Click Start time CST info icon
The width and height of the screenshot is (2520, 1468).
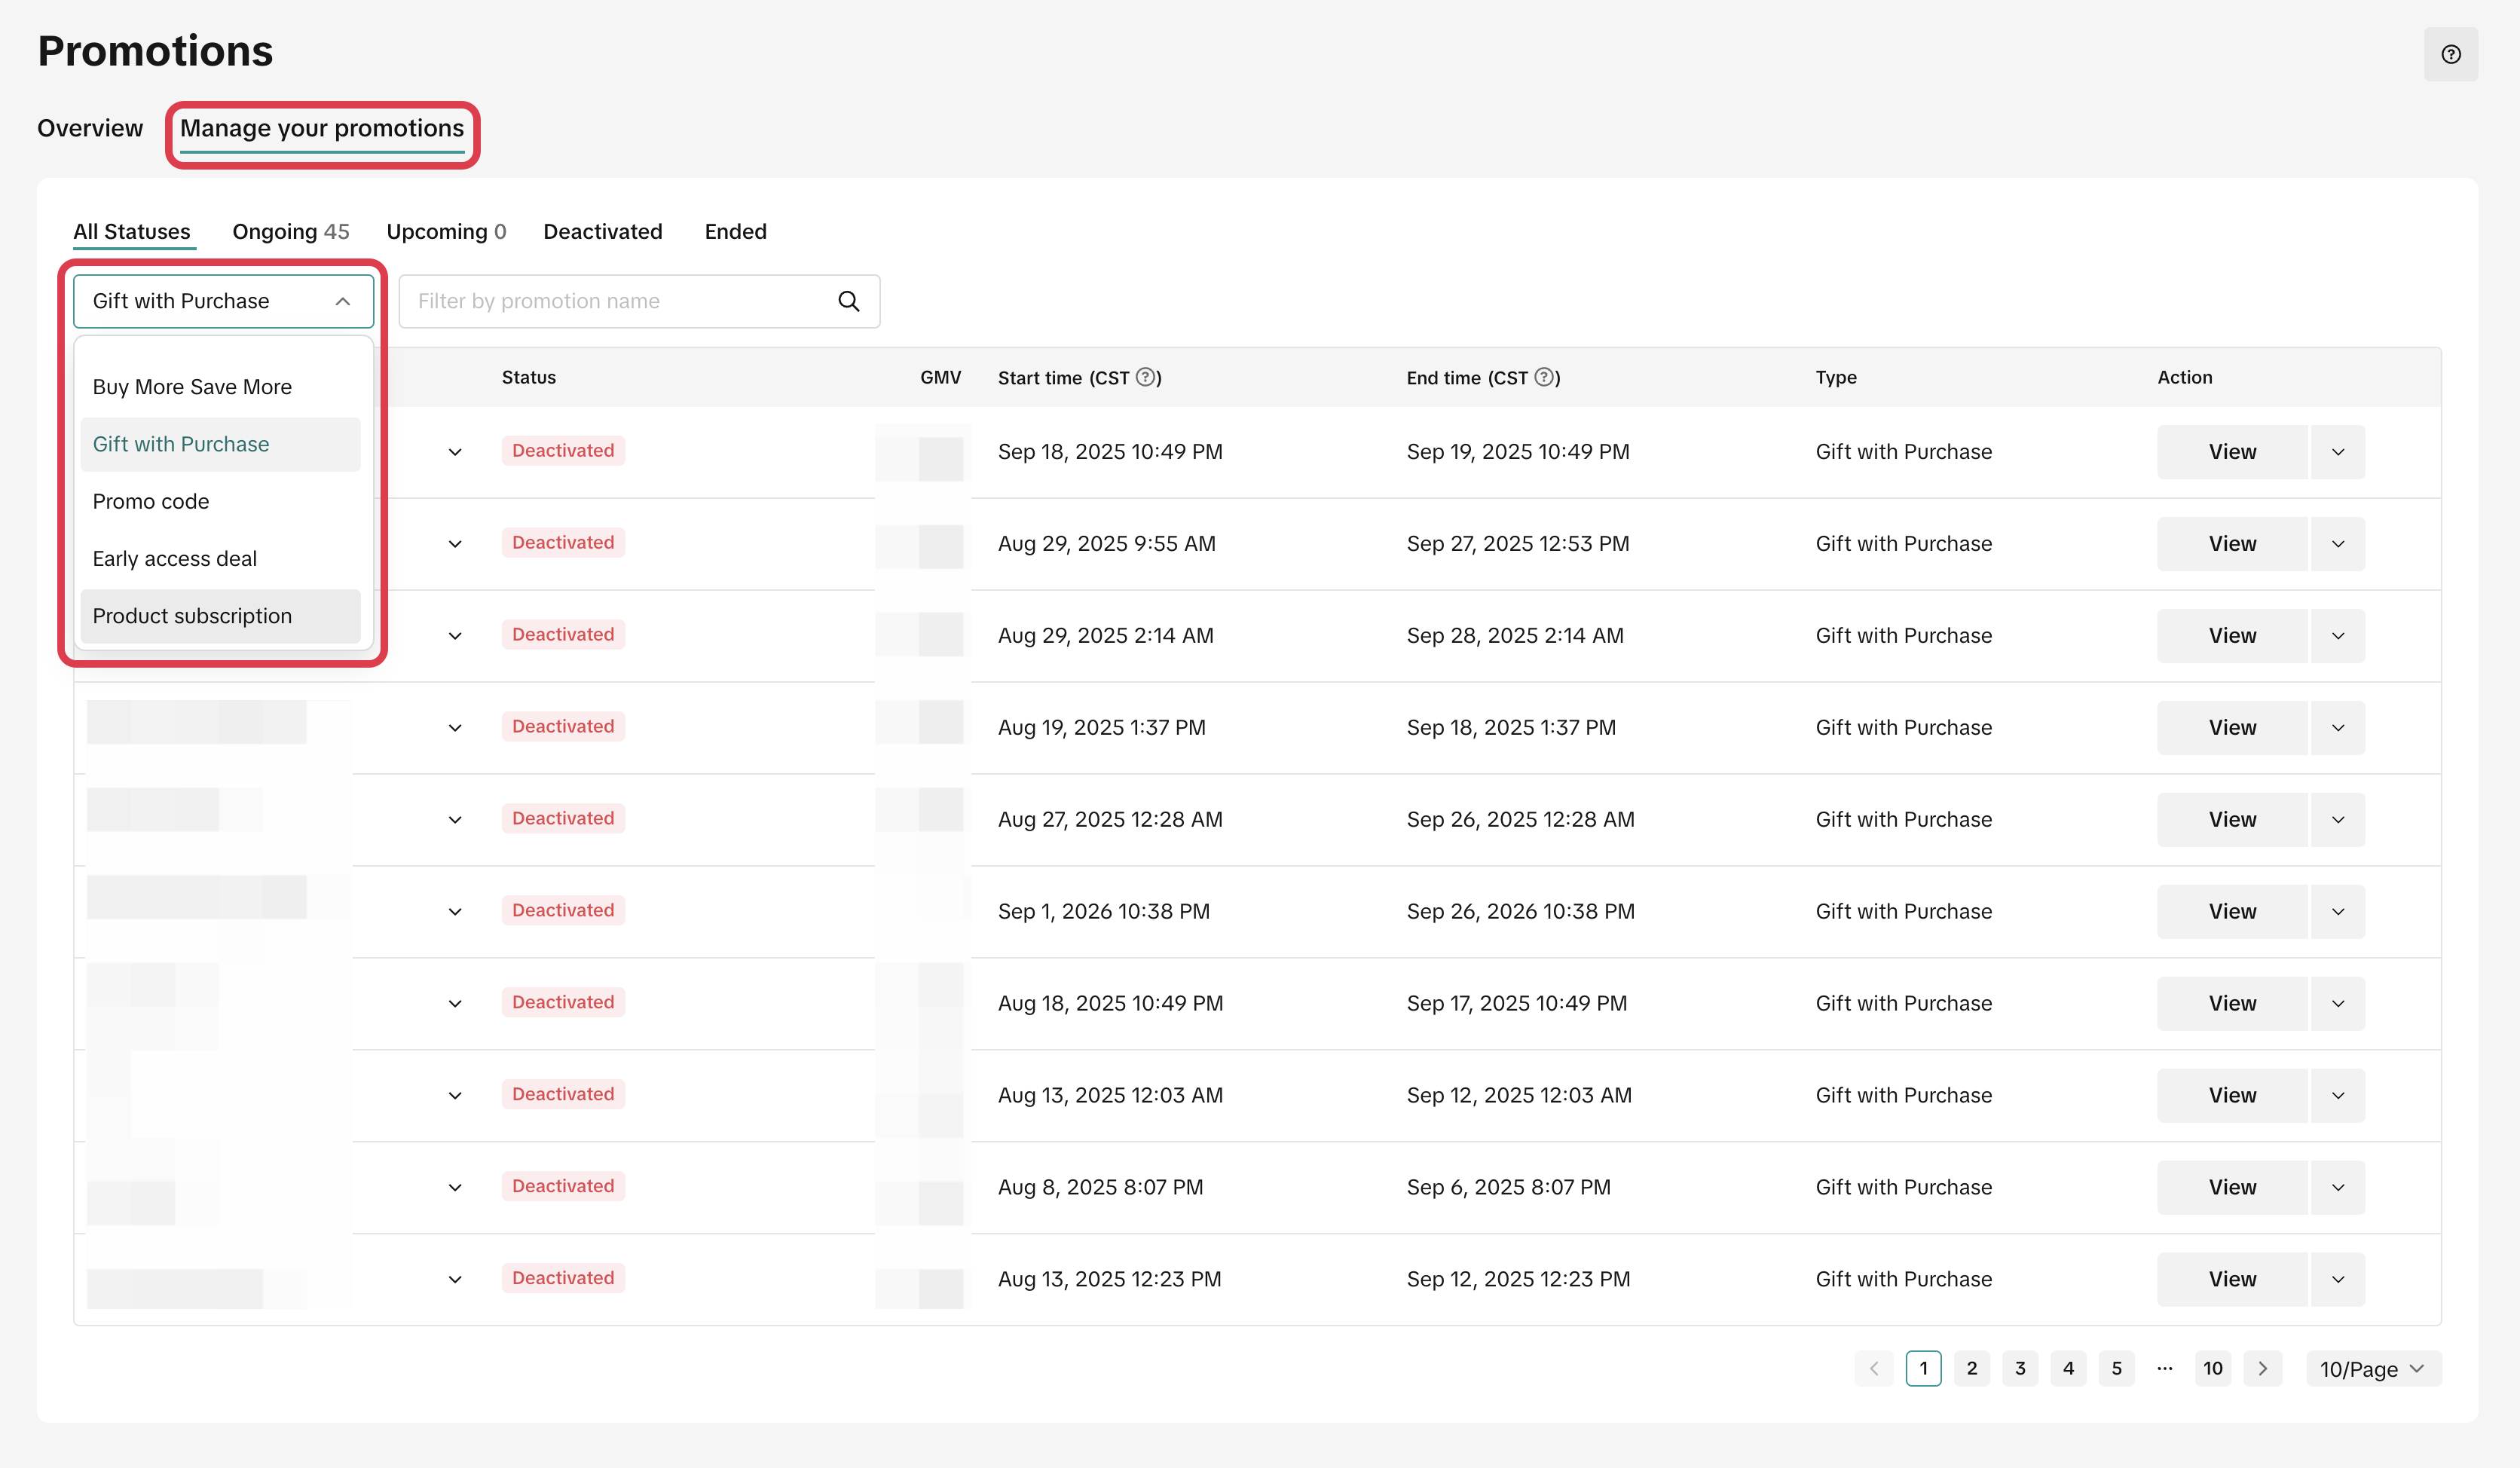1146,377
